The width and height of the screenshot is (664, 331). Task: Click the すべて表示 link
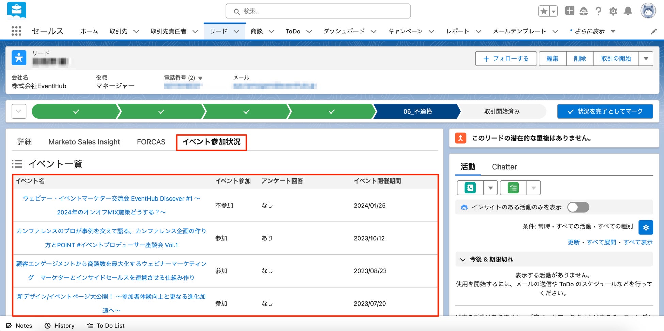pyautogui.click(x=638, y=242)
